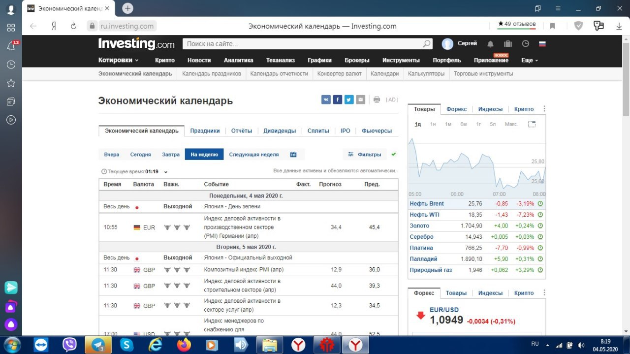This screenshot has width=630, height=354.
Task: Open a new browser tab
Action: pos(127,8)
